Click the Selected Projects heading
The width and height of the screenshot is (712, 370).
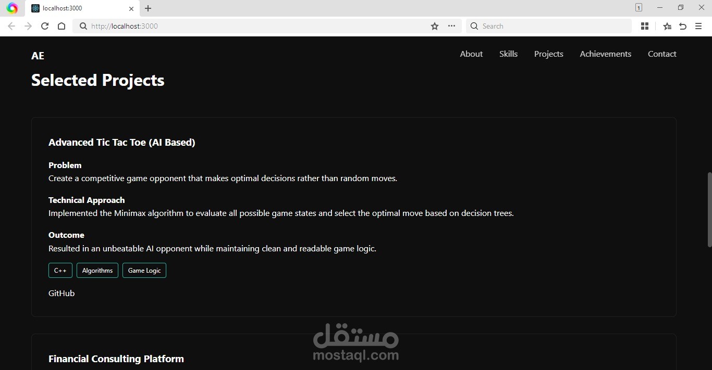(x=98, y=80)
